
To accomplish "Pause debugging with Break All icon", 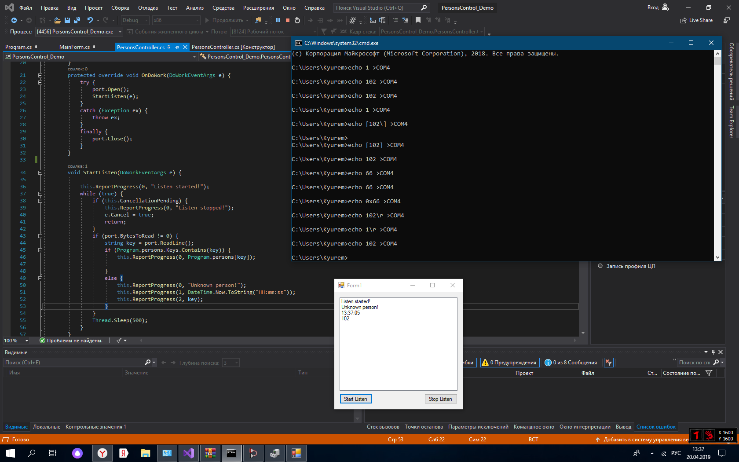I will pyautogui.click(x=278, y=20).
